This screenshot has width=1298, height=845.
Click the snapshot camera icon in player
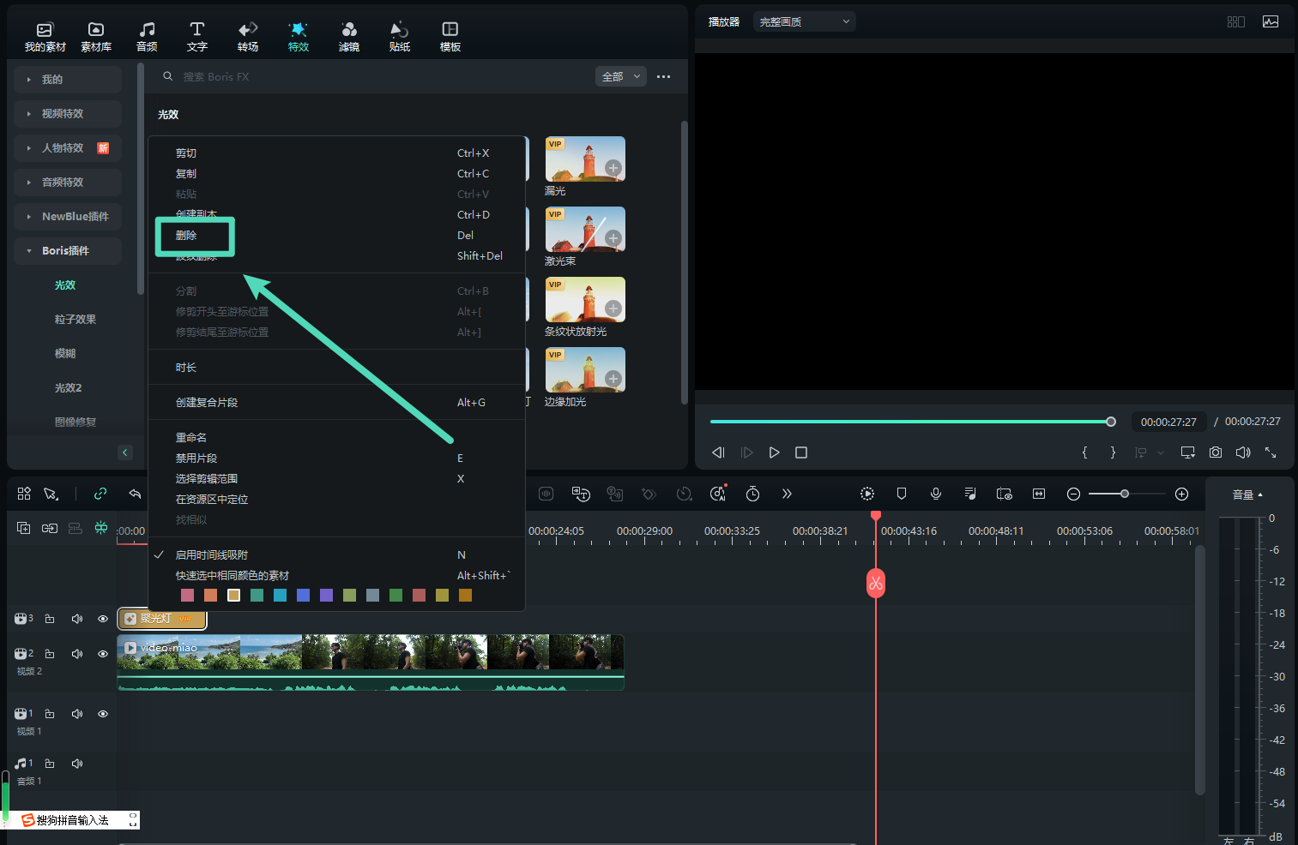point(1215,452)
